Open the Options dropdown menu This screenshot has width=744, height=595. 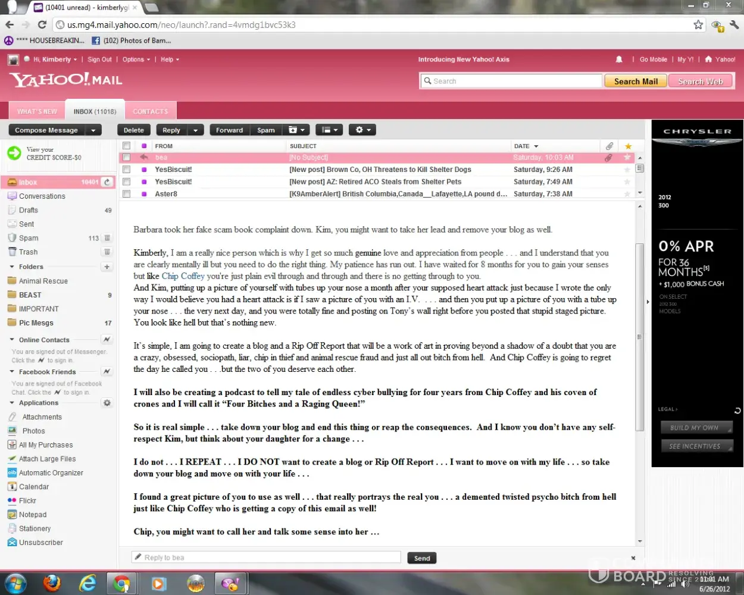(136, 59)
